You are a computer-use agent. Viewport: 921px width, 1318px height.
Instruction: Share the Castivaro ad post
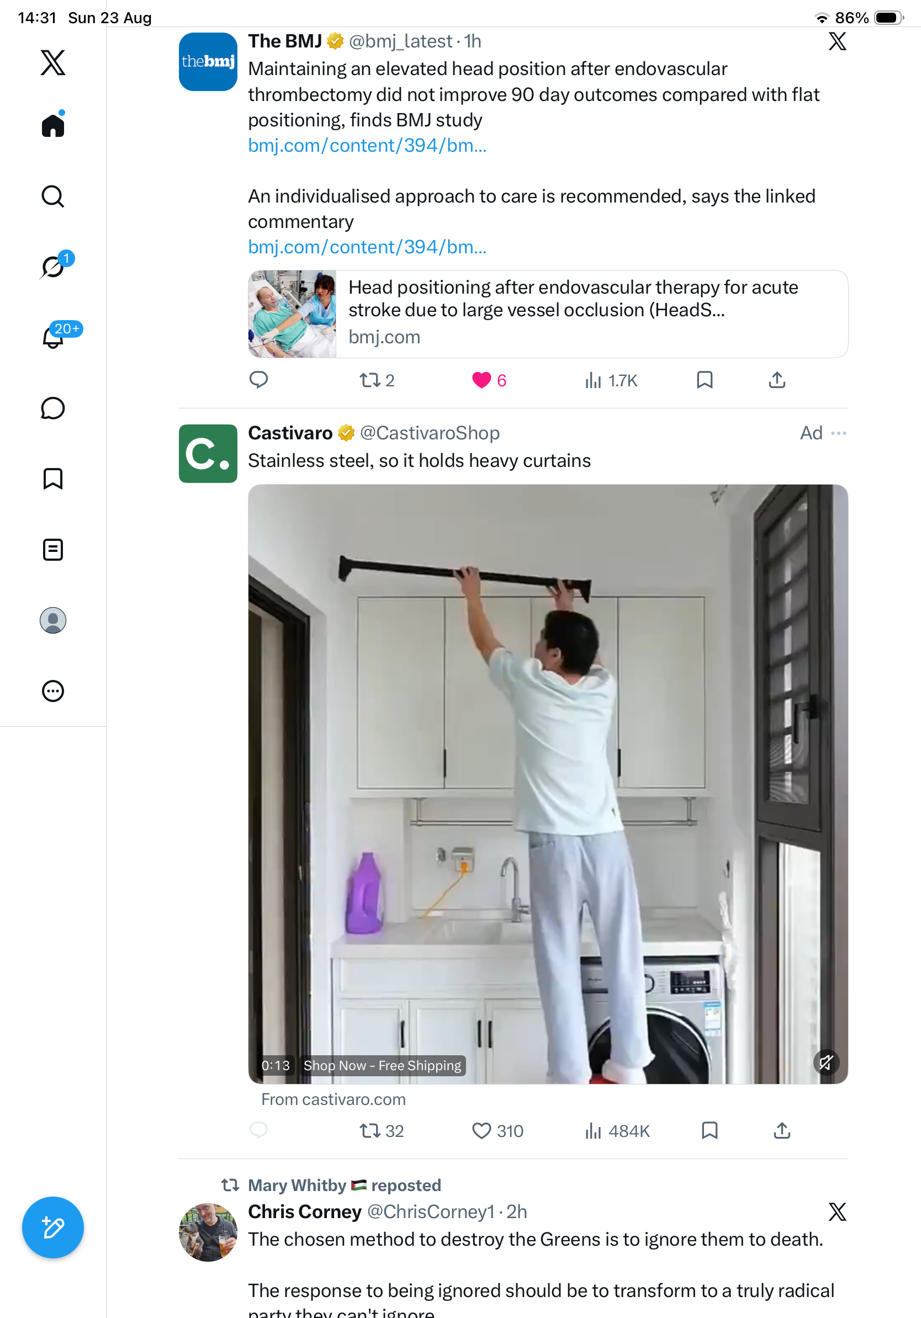[x=782, y=1131]
